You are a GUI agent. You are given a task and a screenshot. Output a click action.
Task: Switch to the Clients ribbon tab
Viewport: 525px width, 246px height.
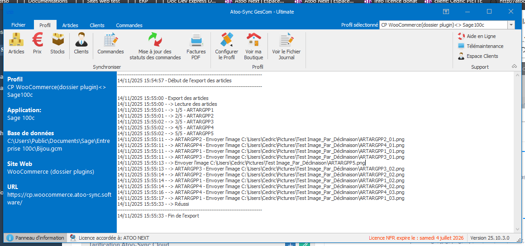[x=97, y=25]
